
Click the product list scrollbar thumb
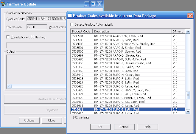[188, 95]
